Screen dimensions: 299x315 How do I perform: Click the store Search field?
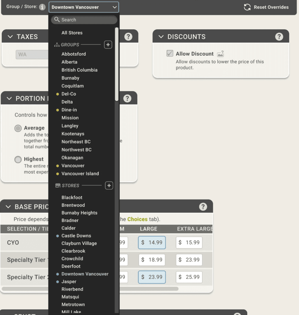(84, 20)
